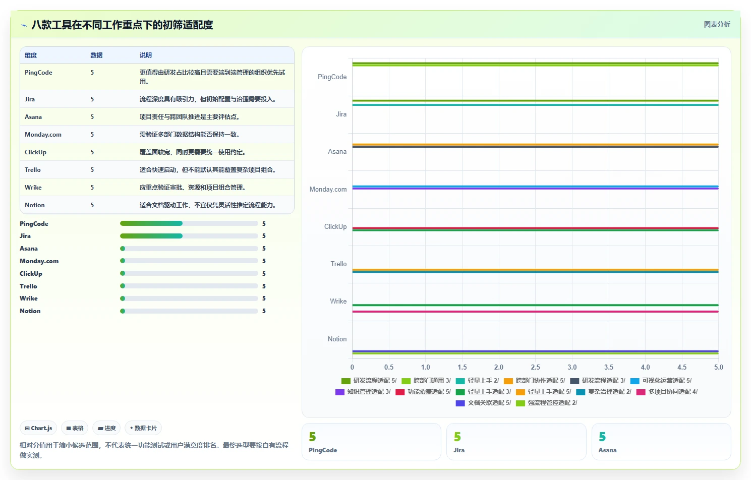Click the pink bar in the chart's Wrike row
Screen dimensions: 751x480
tap(535, 312)
